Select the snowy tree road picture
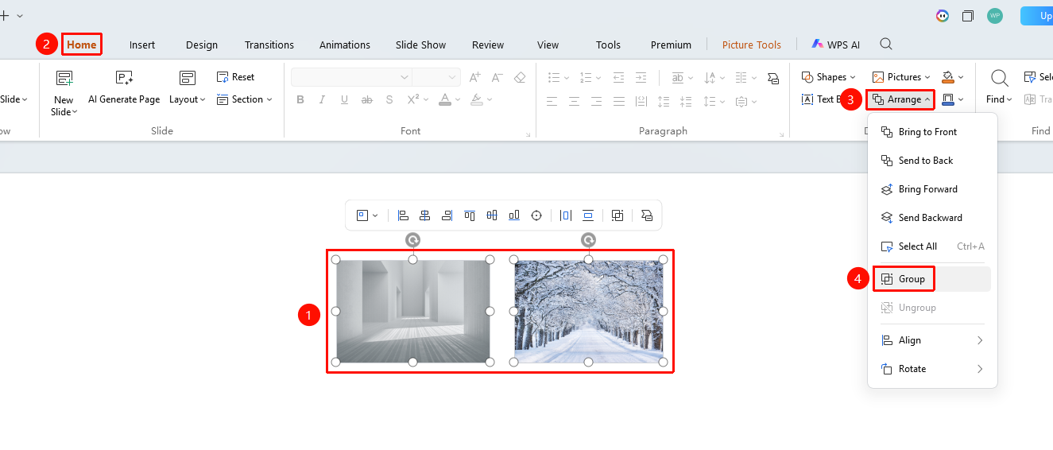Screen dimensions: 1053x450 589,311
